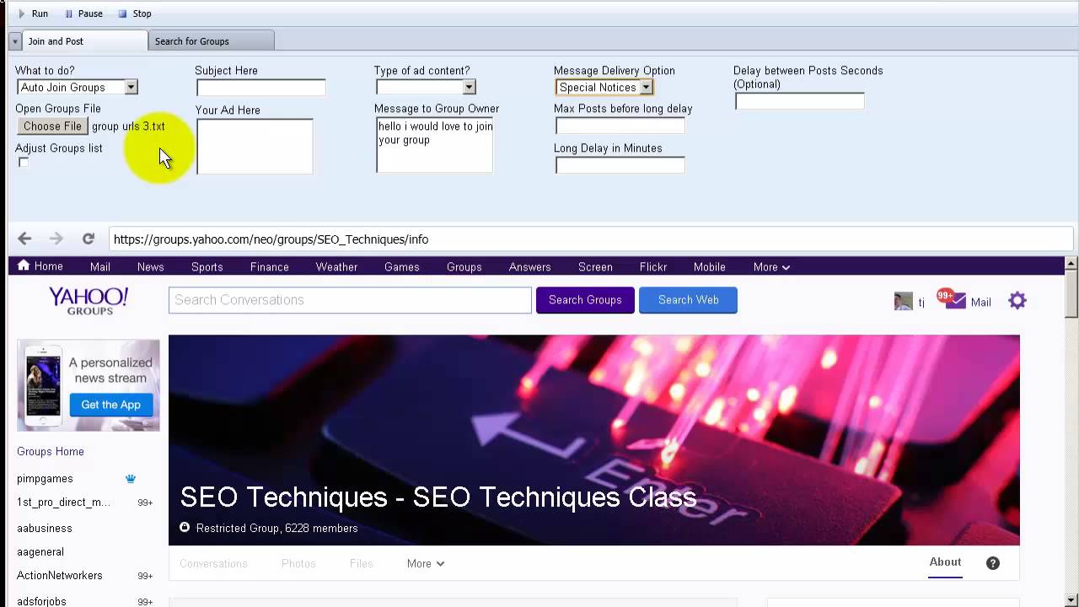
Task: Open the Type of ad content dropdown
Action: coord(426,87)
